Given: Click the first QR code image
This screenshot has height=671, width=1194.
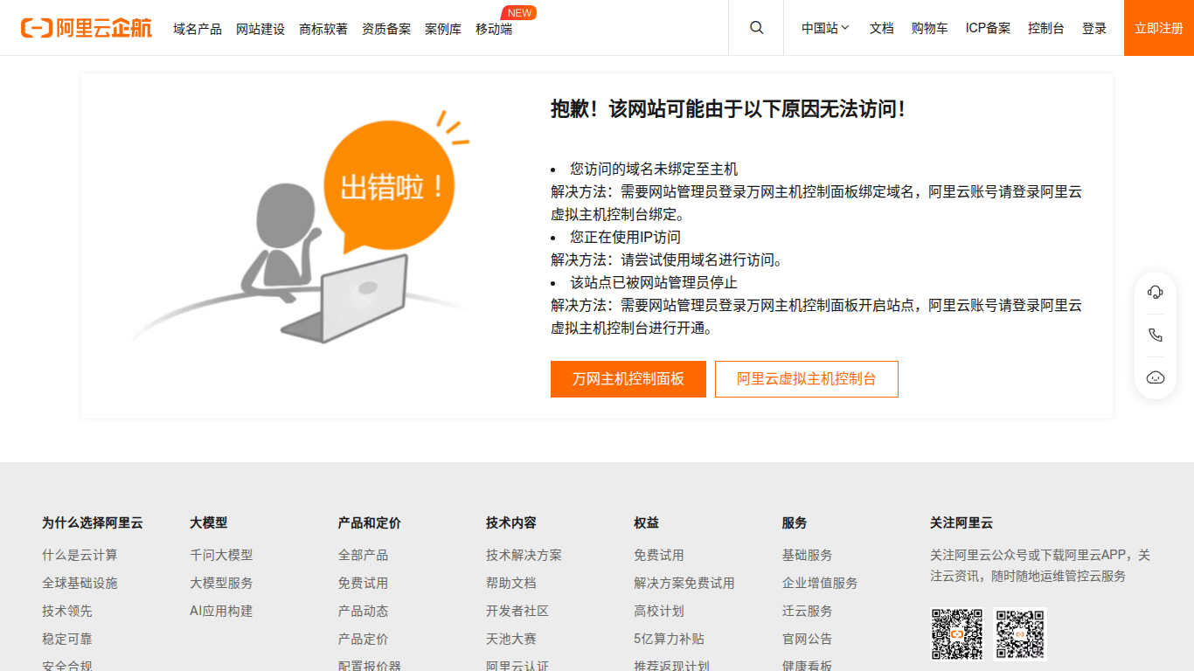Looking at the screenshot, I should pyautogui.click(x=956, y=634).
